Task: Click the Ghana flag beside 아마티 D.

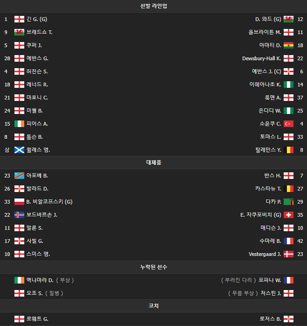Action: (288, 45)
